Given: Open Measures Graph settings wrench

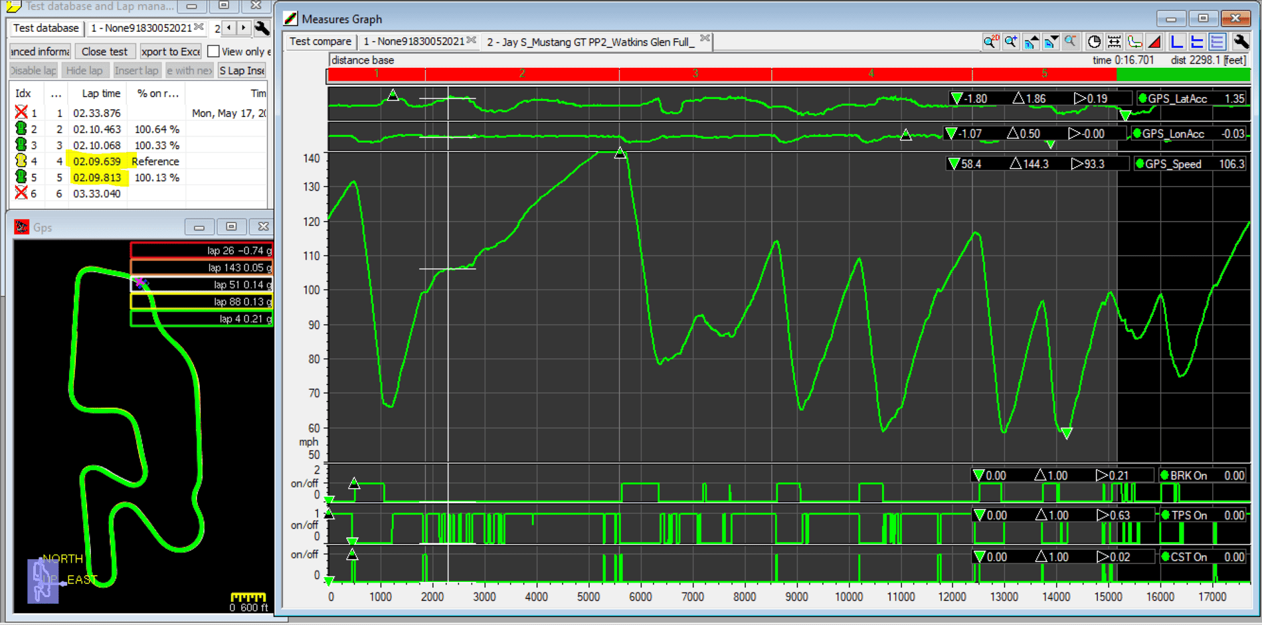Looking at the screenshot, I should click(x=1240, y=42).
